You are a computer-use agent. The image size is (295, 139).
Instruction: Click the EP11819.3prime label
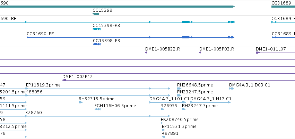click(43, 85)
